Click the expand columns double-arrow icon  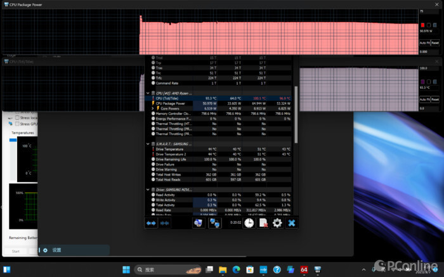[x=151, y=223]
